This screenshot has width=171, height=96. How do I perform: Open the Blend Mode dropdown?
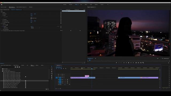pos(35,28)
